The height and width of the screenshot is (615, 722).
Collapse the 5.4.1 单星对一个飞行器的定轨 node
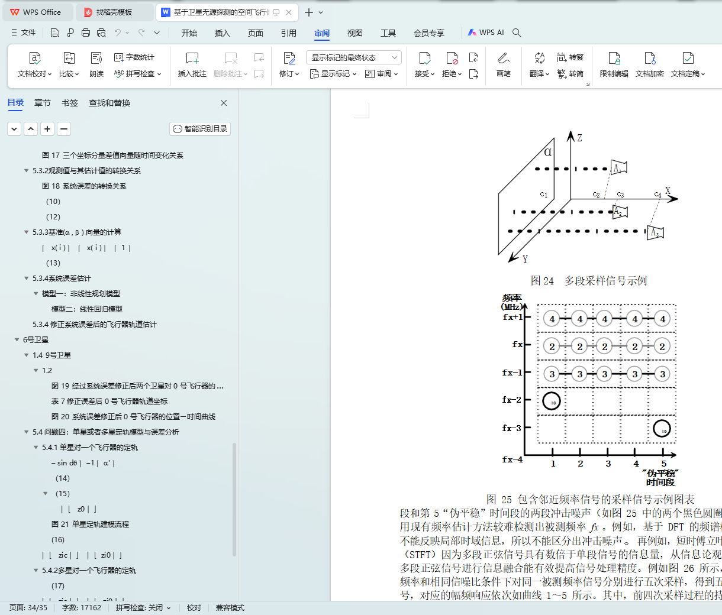(36, 448)
